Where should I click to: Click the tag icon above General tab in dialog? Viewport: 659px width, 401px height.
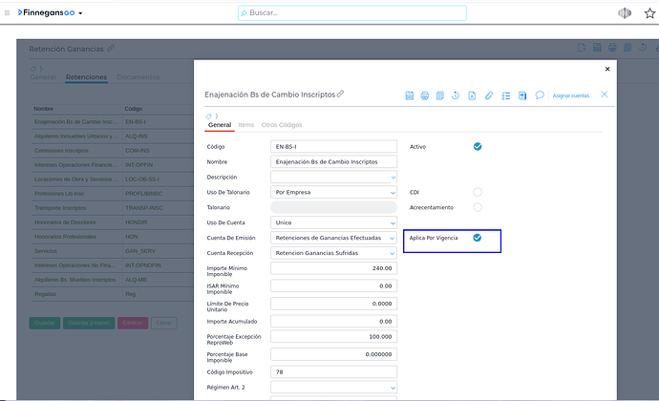pos(208,116)
